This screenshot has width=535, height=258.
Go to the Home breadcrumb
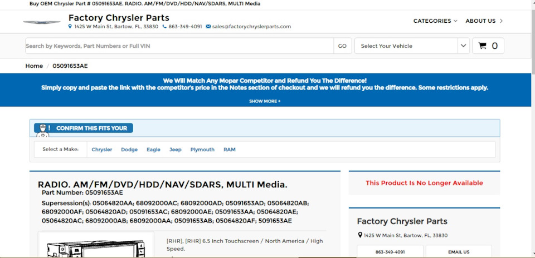pos(34,66)
